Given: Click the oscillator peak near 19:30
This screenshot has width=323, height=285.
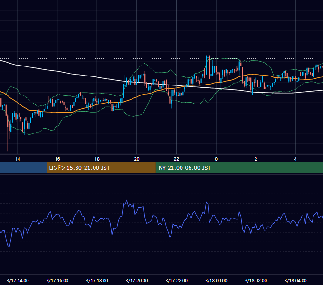Looking at the screenshot, I should tap(127, 201).
